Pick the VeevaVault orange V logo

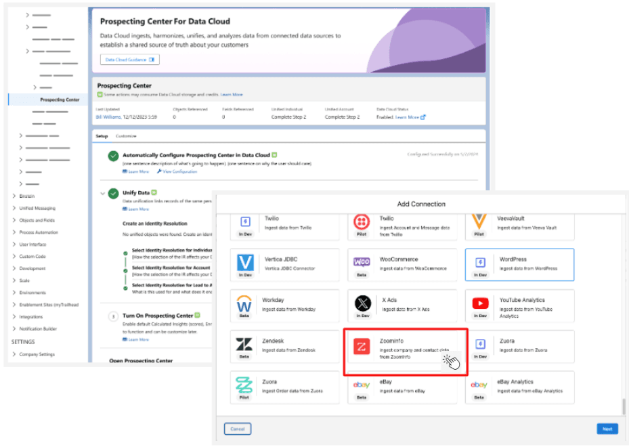[x=479, y=221]
